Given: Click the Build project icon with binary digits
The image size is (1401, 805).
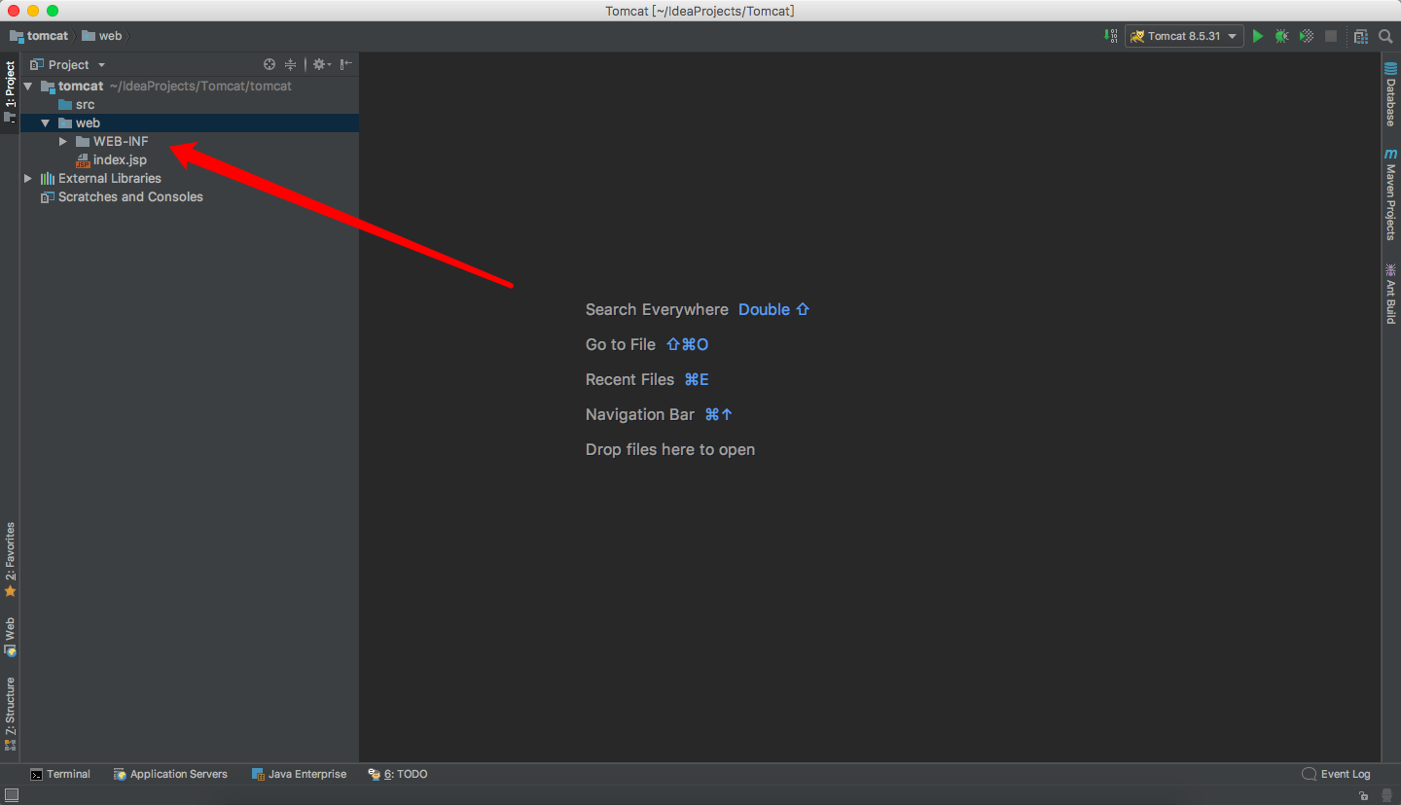Looking at the screenshot, I should coord(1111,36).
